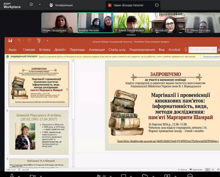Expand Customize Quick Access Toolbar dropdown
This screenshot has width=220, height=177.
pyautogui.click(x=48, y=41)
